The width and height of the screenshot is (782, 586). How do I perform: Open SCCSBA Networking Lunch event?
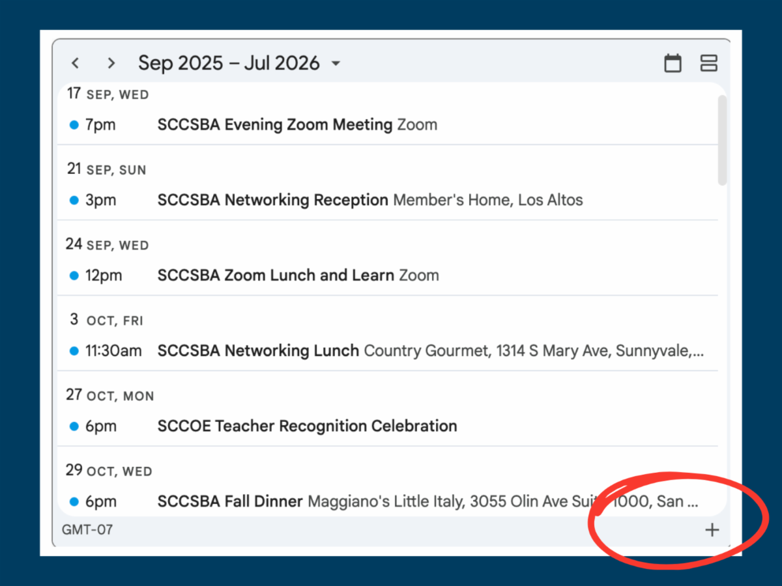[258, 351]
